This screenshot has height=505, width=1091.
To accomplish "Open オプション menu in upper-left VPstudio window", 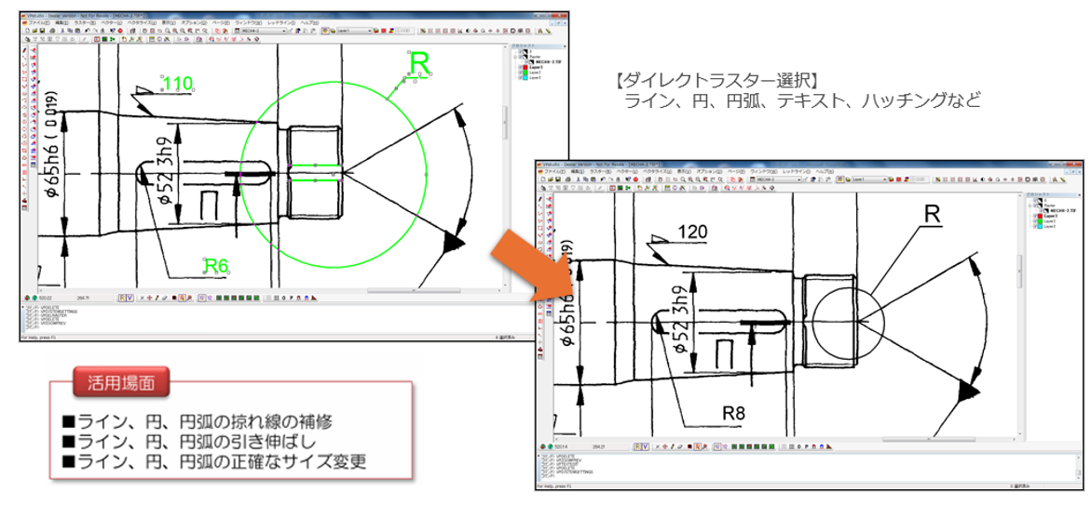I will pyautogui.click(x=194, y=22).
